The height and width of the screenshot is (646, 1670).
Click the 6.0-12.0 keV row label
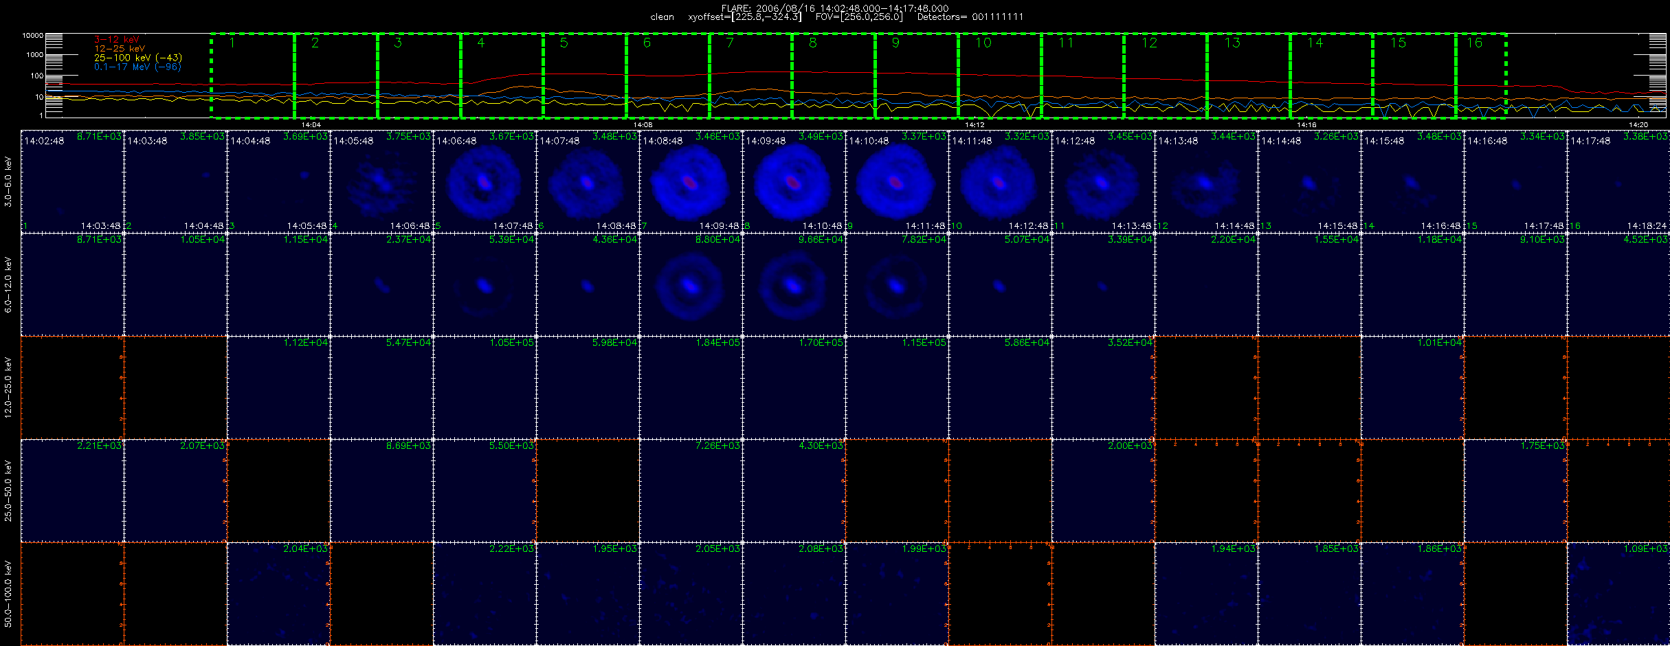[x=8, y=285]
